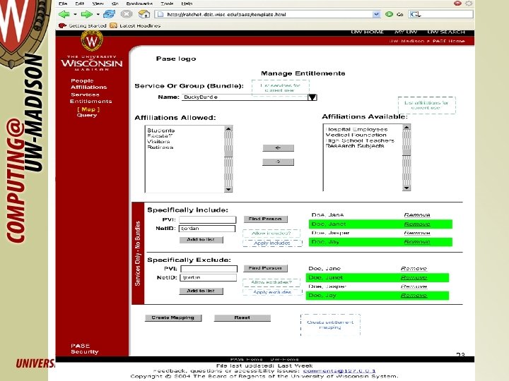Viewport: 509px width, 381px height.
Task: Open the Help menu
Action: click(187, 4)
